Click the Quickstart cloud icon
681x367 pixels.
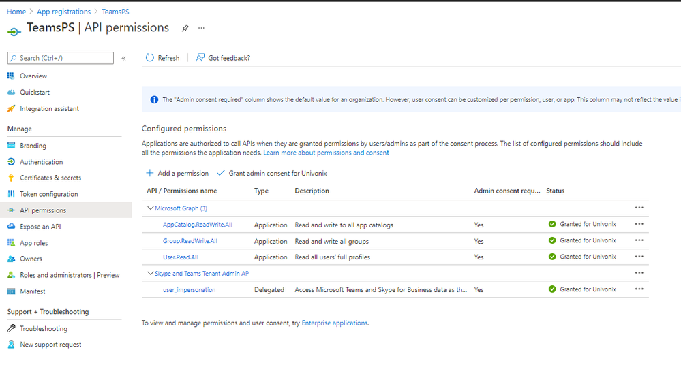[x=12, y=93]
